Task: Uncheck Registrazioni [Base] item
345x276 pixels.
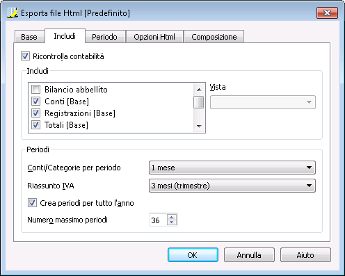Action: tap(35, 113)
